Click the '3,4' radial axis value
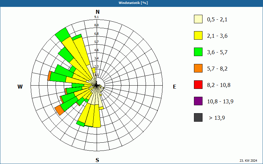Image resolution: width=263 pixels, height=164 pixels. click(96, 58)
